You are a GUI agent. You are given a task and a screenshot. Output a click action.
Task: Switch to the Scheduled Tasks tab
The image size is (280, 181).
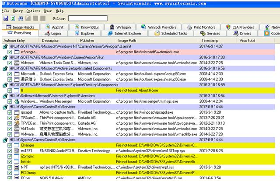[x=171, y=33]
